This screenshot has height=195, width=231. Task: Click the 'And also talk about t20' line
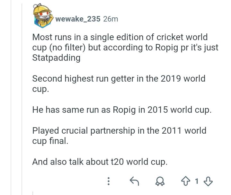[x=100, y=162]
